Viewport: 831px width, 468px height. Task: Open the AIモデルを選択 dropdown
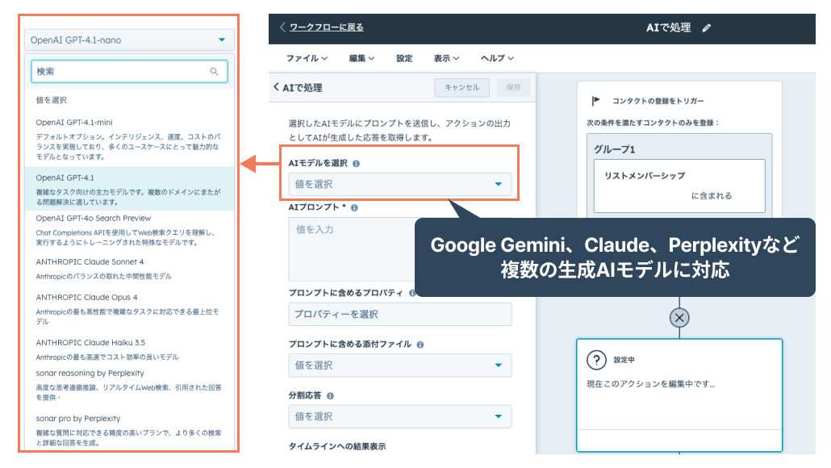tap(399, 184)
